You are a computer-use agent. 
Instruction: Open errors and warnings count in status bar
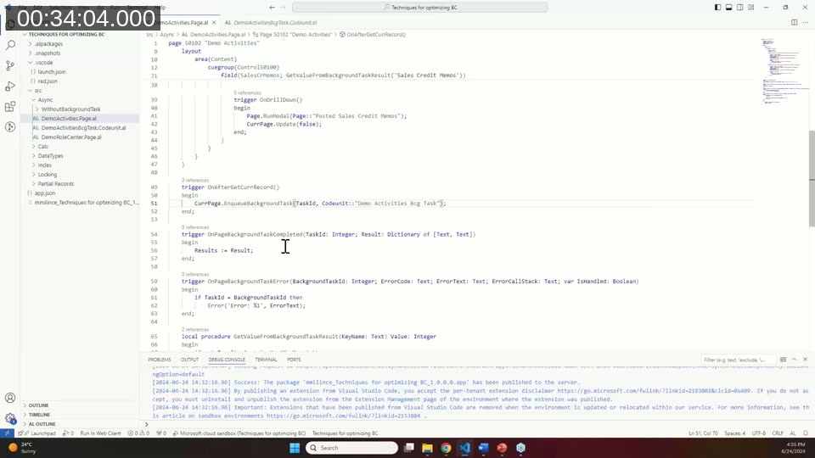coord(138,433)
